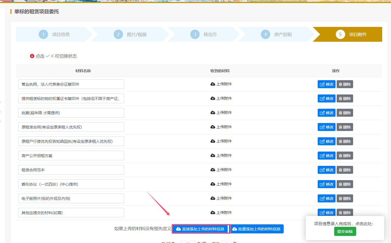Click 修改 for 房产公开招租方案
The image size is (391, 243).
pyautogui.click(x=326, y=156)
